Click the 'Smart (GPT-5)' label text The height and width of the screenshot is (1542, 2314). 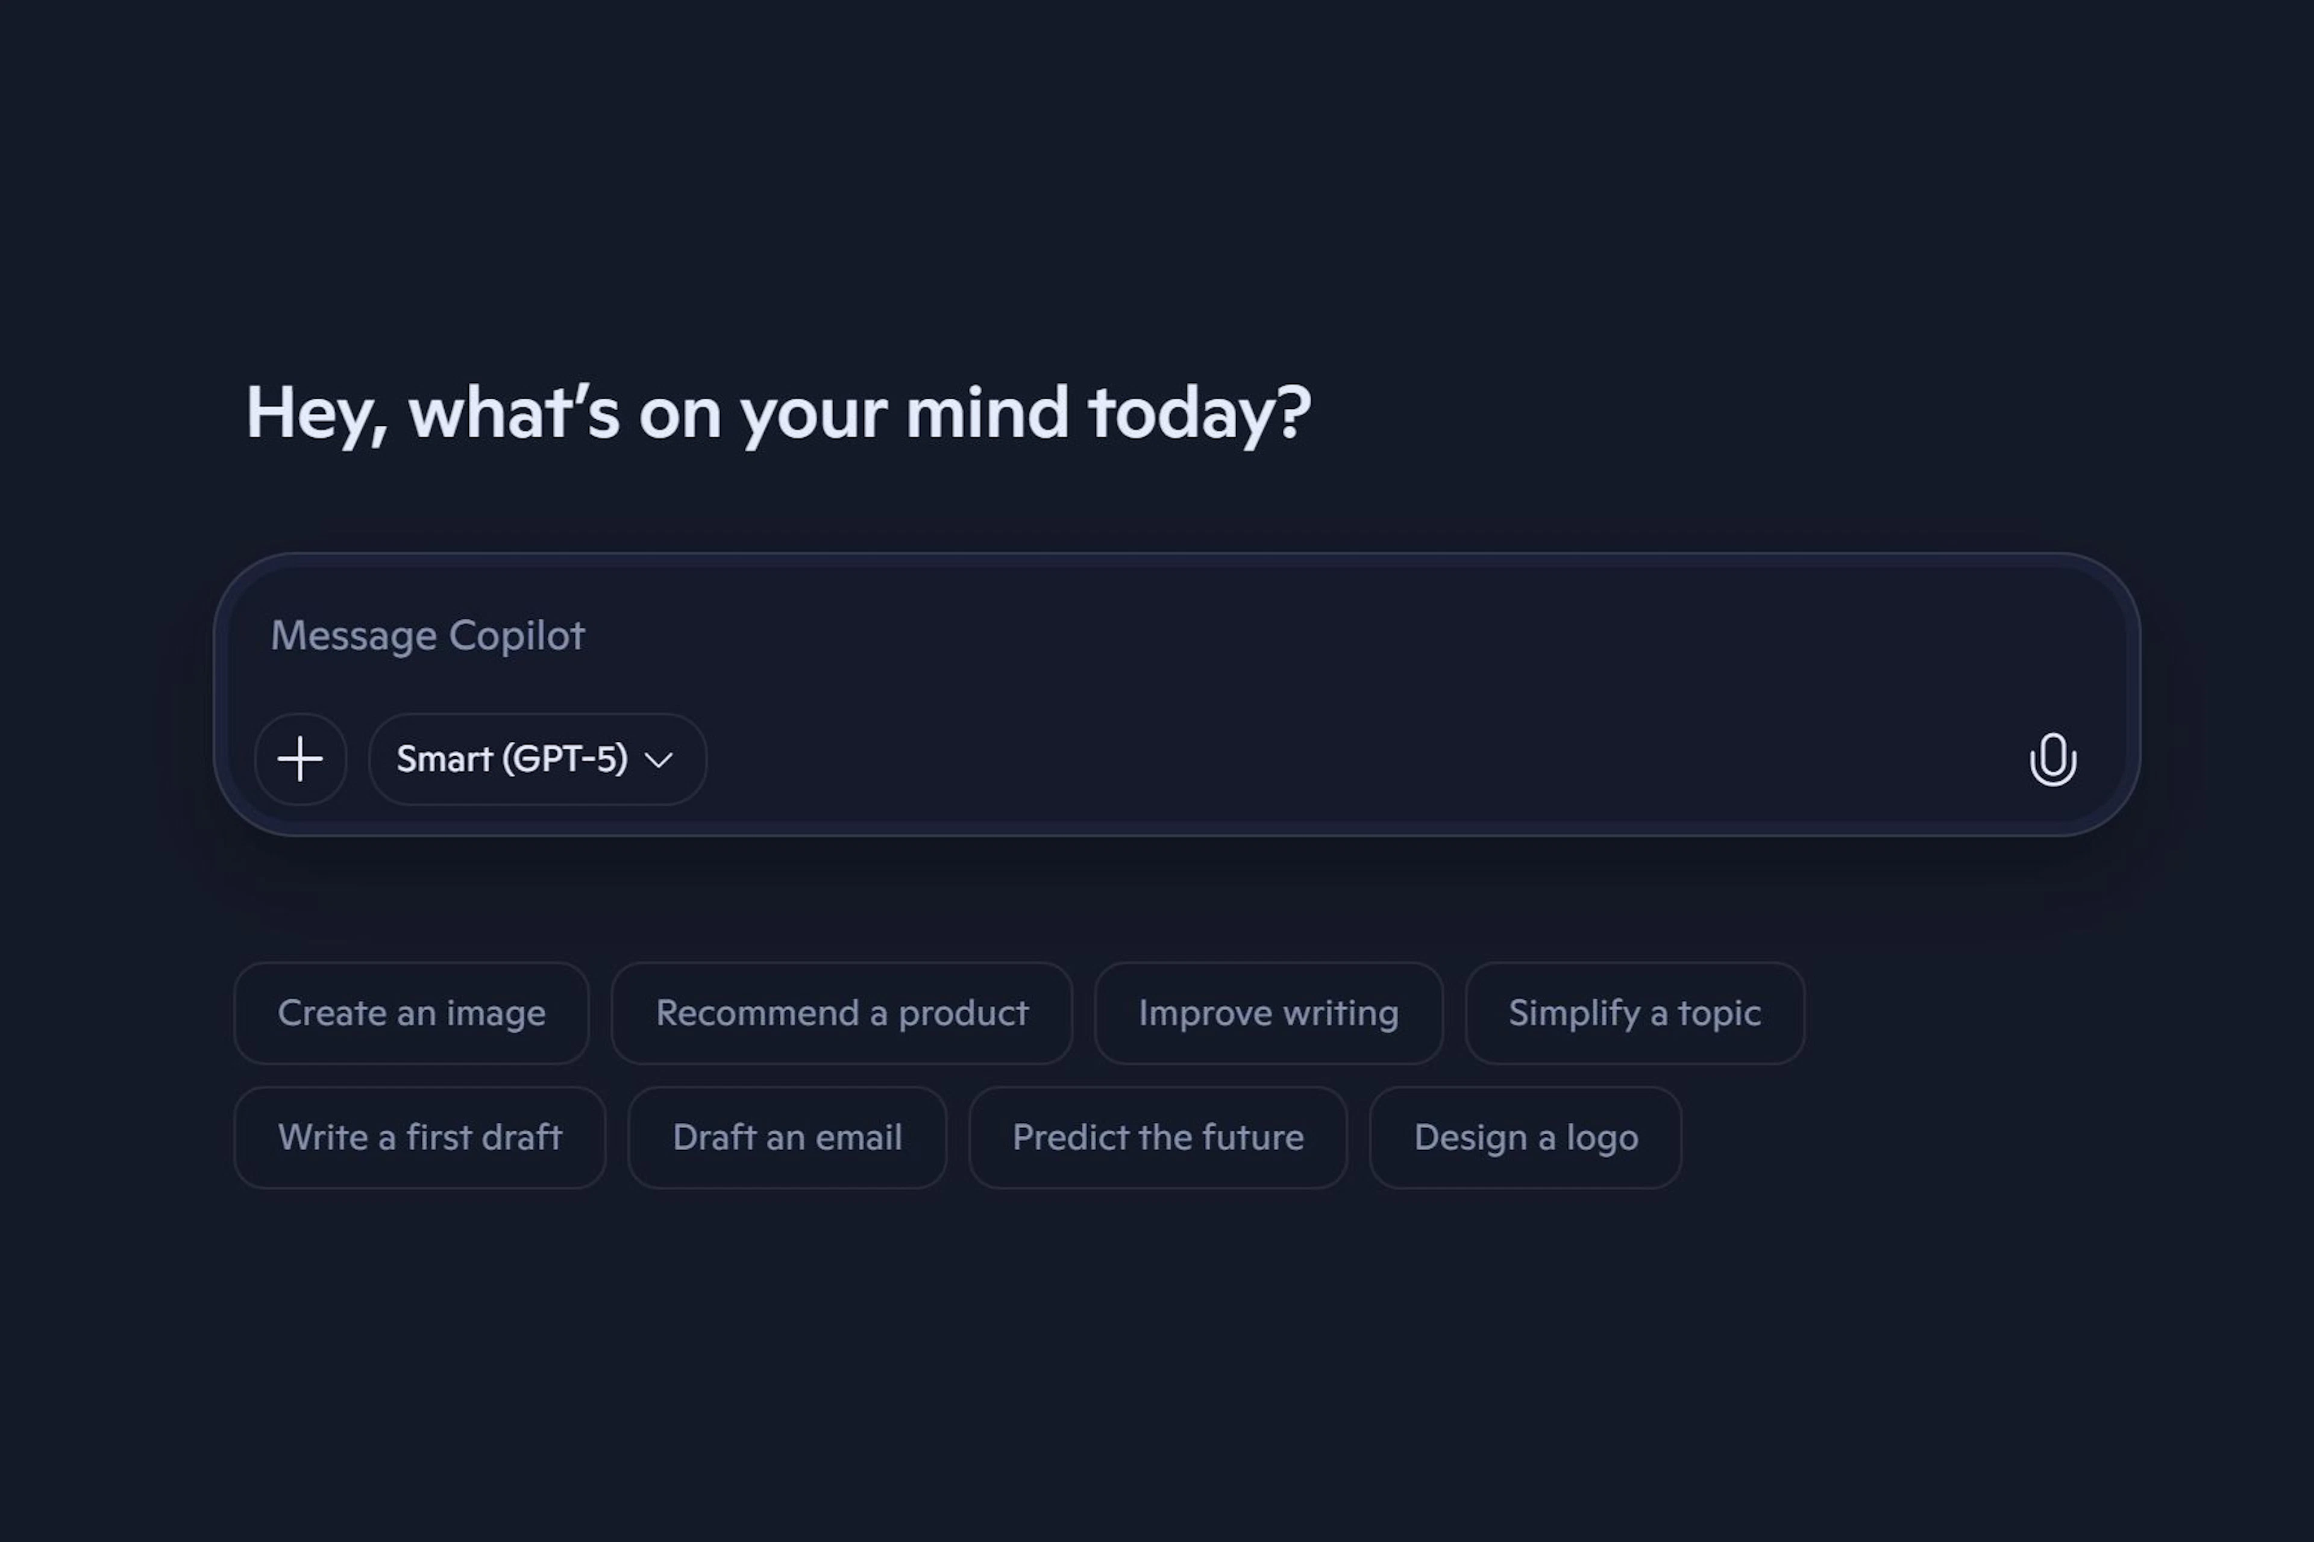512,759
